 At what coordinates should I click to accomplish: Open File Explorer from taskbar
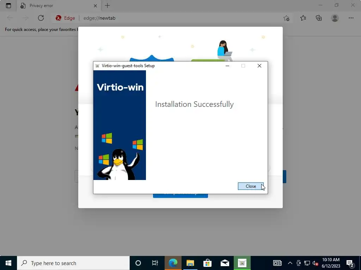190,263
